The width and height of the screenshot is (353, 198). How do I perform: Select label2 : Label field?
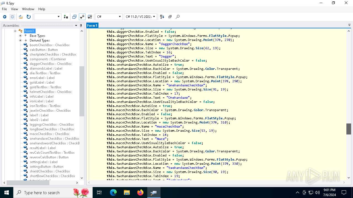[39, 120]
